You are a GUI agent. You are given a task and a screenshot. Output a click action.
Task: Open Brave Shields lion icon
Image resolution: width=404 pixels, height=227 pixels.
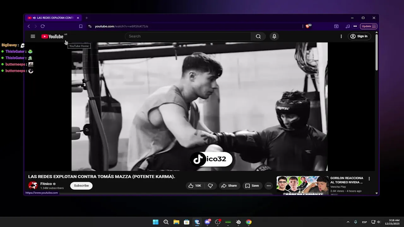pos(308,26)
